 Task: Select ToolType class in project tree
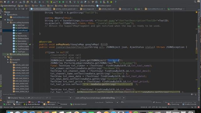(x=21, y=52)
